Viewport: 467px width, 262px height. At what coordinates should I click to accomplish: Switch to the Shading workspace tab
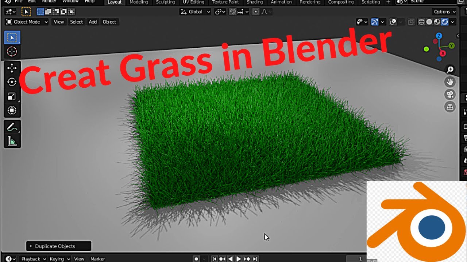pyautogui.click(x=255, y=2)
